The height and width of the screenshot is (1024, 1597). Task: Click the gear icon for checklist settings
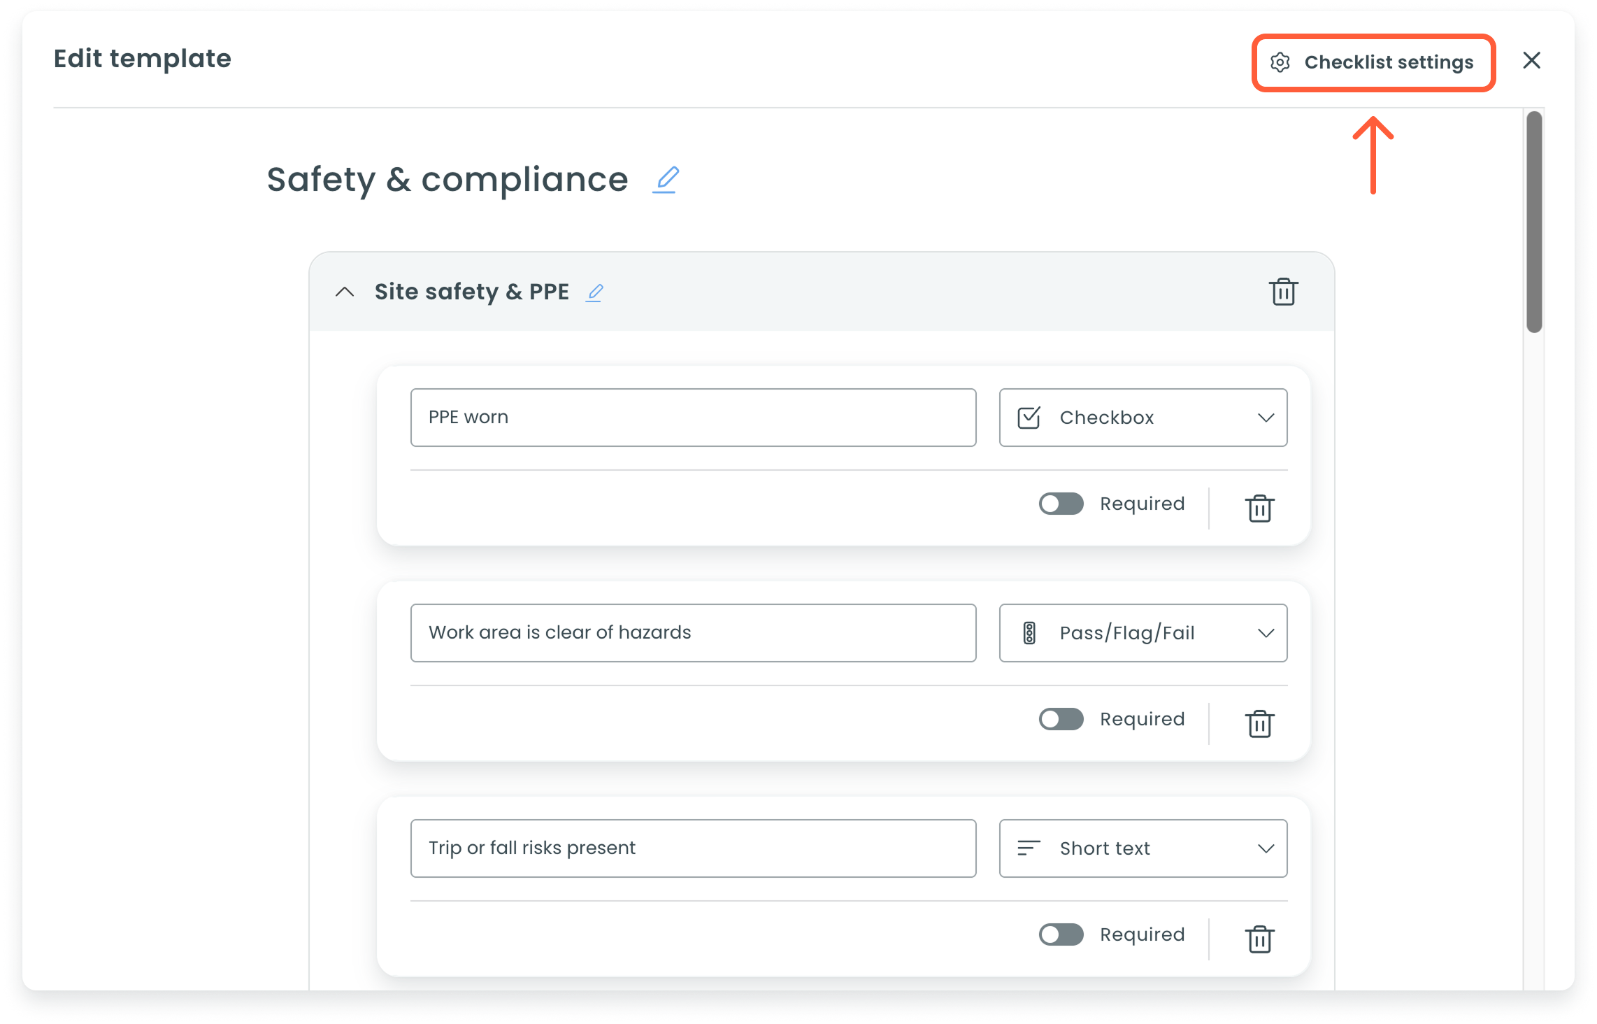(1280, 62)
